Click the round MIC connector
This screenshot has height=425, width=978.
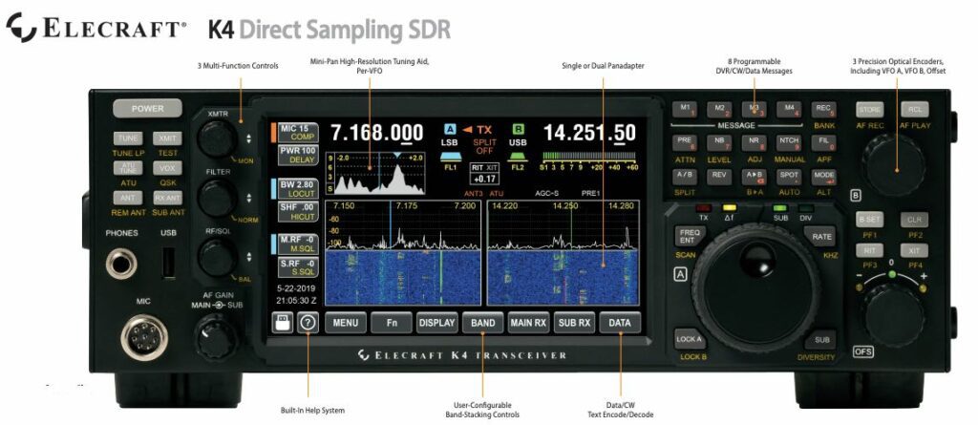click(144, 337)
